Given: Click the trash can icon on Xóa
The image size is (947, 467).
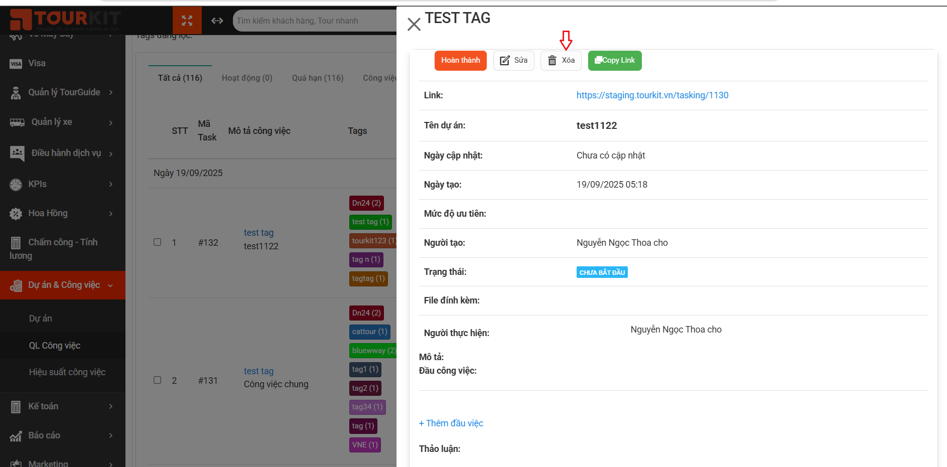Looking at the screenshot, I should pos(552,61).
